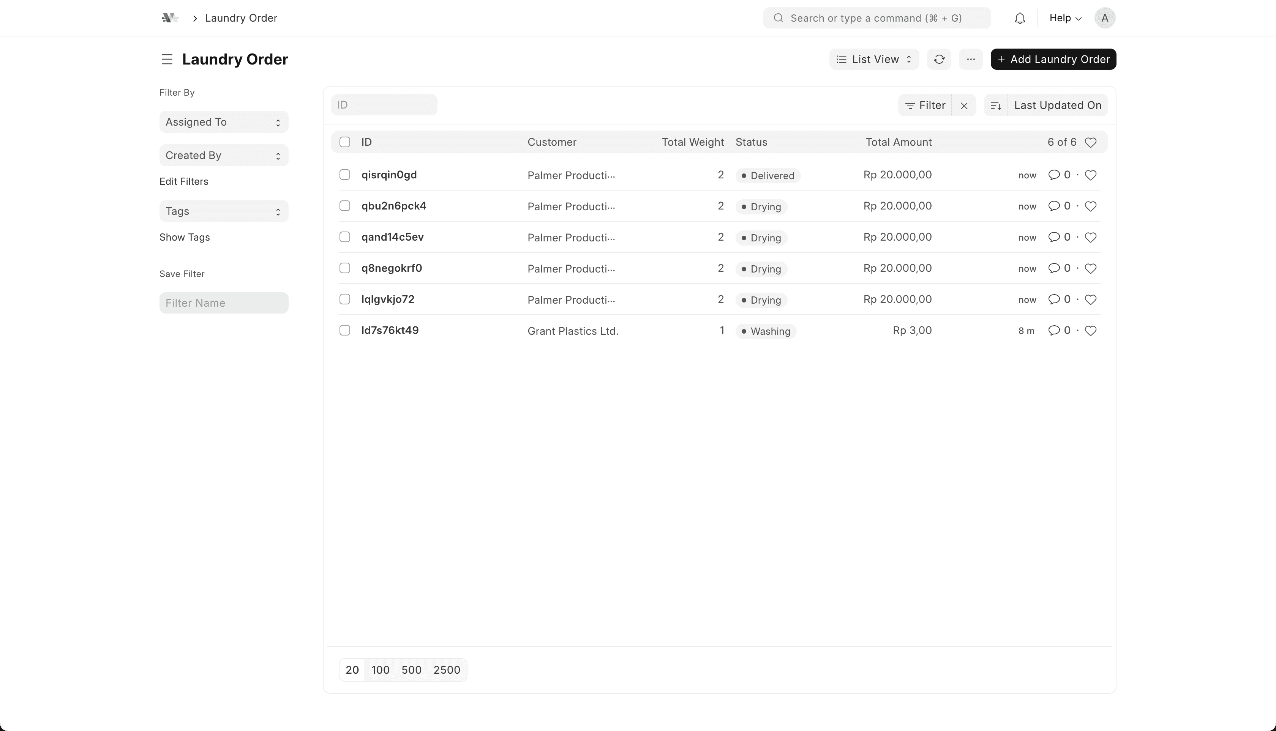Image resolution: width=1276 pixels, height=731 pixels.
Task: Expand the Assigned To filter dropdown
Action: [x=224, y=122]
